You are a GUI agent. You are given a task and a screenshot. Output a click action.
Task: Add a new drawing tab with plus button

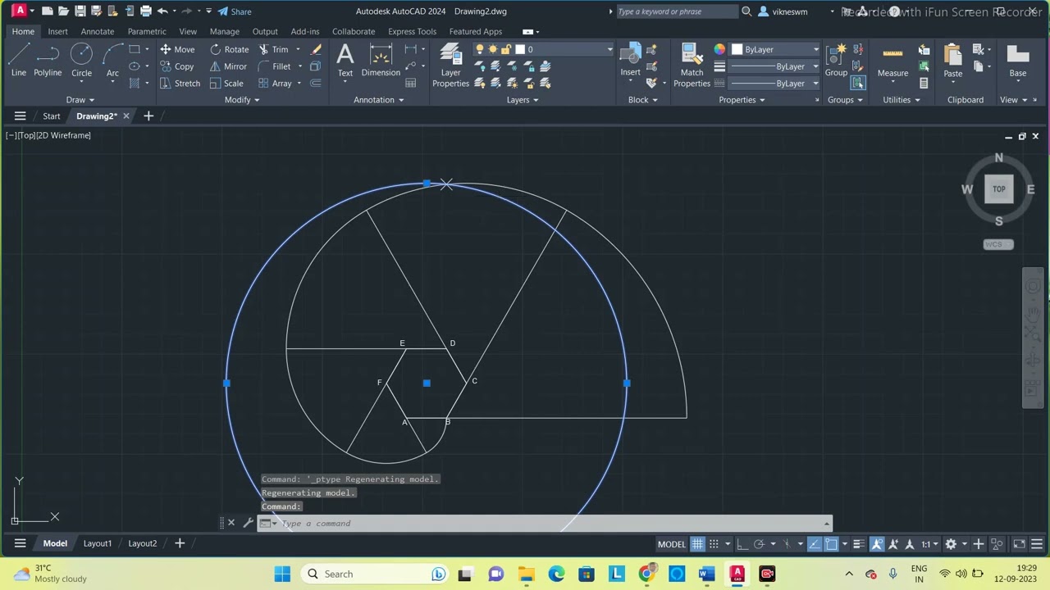tap(148, 116)
